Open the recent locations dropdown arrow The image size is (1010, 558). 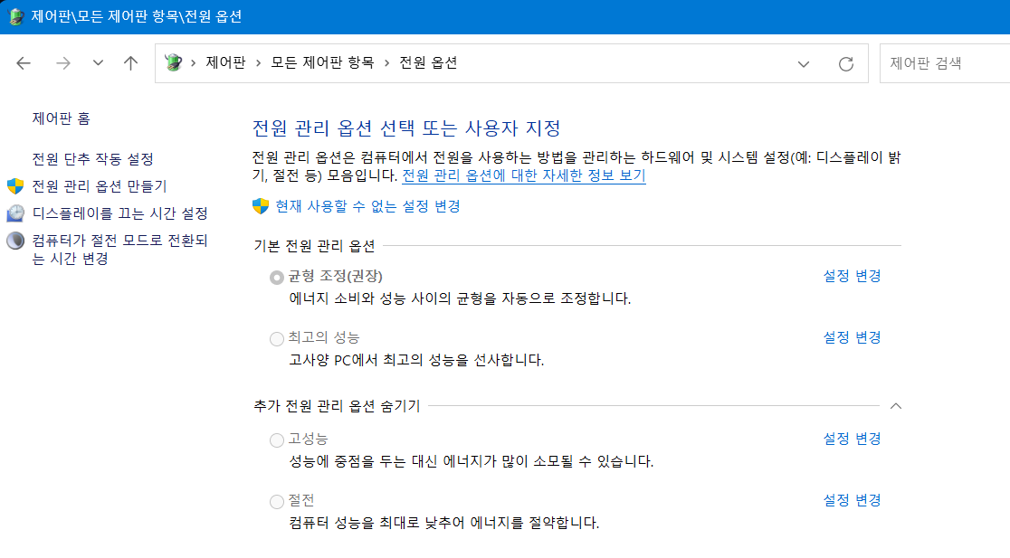pos(98,63)
